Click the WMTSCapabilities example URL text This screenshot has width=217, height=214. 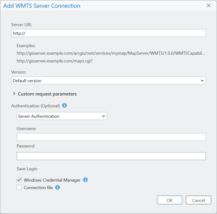point(111,53)
